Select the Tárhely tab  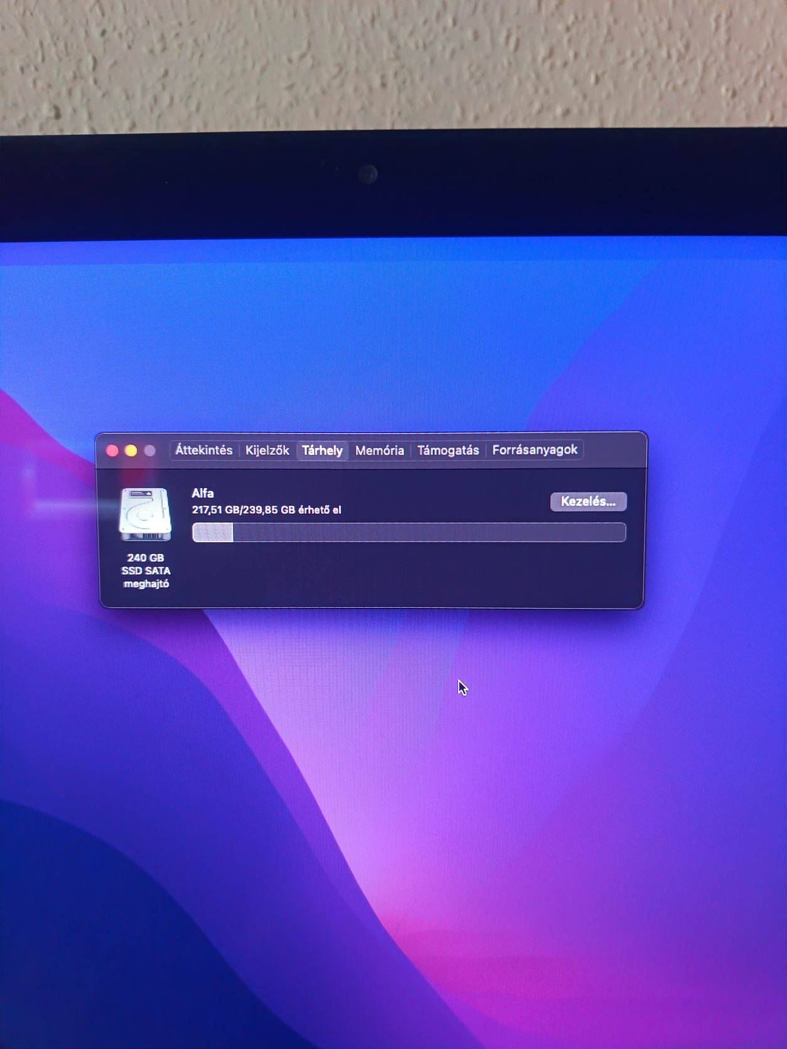[x=323, y=450]
